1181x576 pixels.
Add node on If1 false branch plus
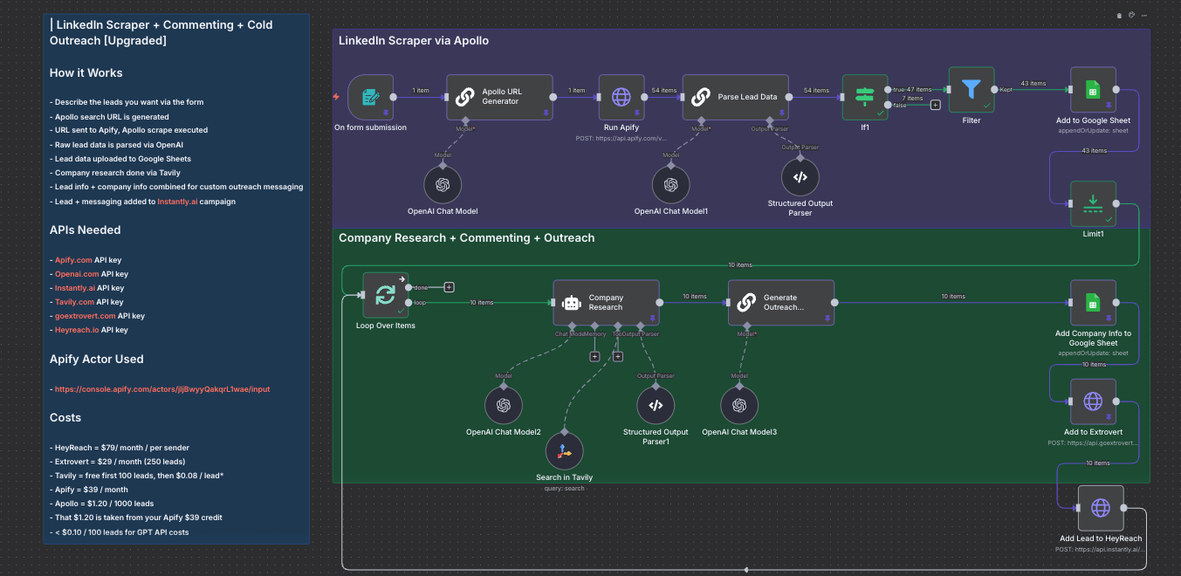935,105
